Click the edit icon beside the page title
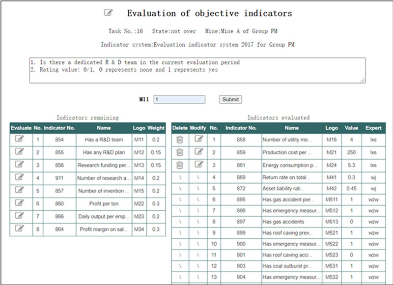The width and height of the screenshot is (393, 285). pyautogui.click(x=109, y=13)
